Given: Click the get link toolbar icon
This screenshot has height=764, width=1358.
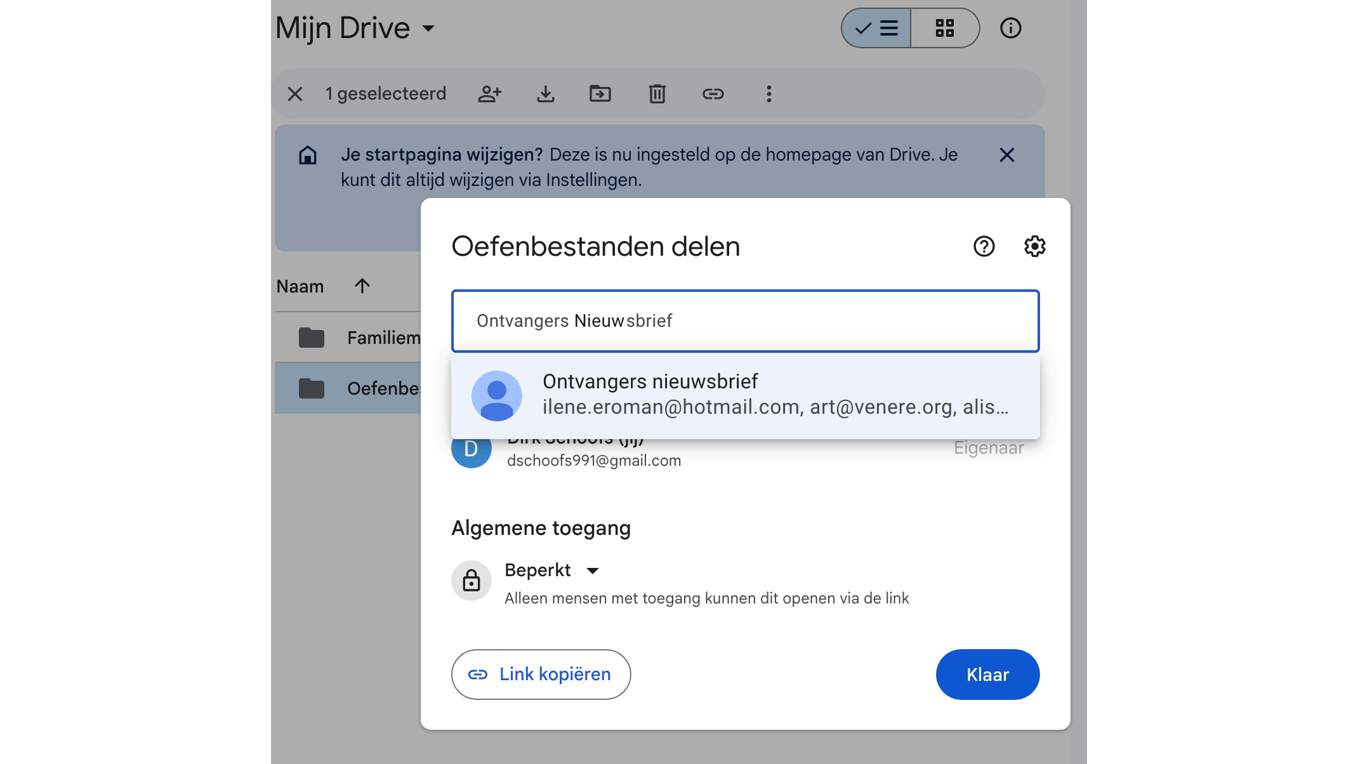Looking at the screenshot, I should 713,94.
